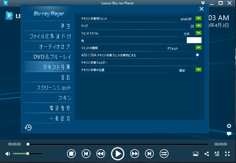Open the 言語 settings tab
This screenshot has height=163, width=236.
48,77
